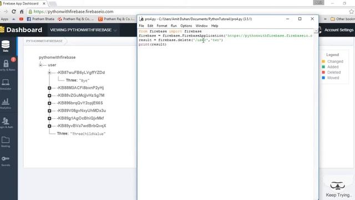Expand the -KB896brqQvY2cpjE66S node

[x=49, y=103]
